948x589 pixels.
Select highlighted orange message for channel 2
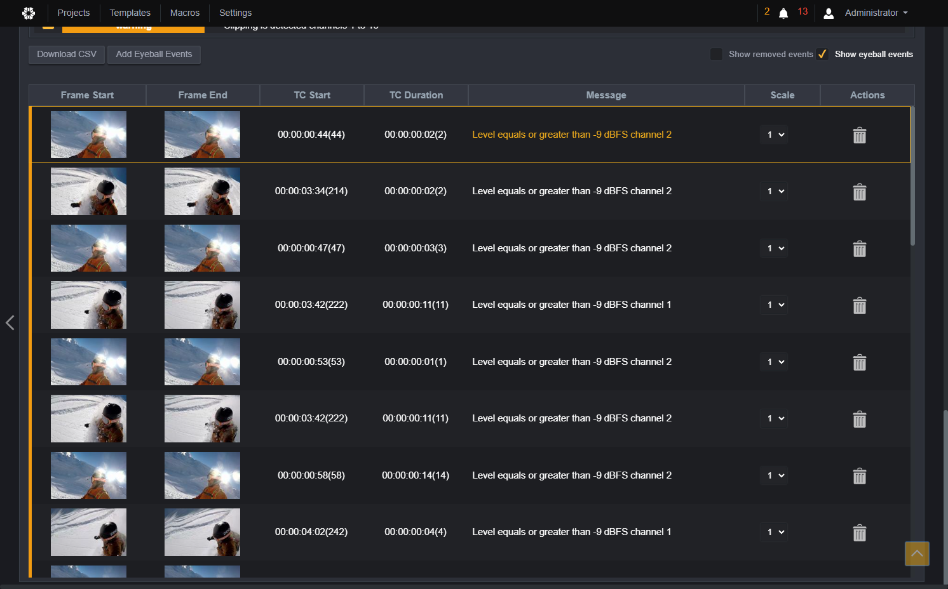(x=572, y=135)
